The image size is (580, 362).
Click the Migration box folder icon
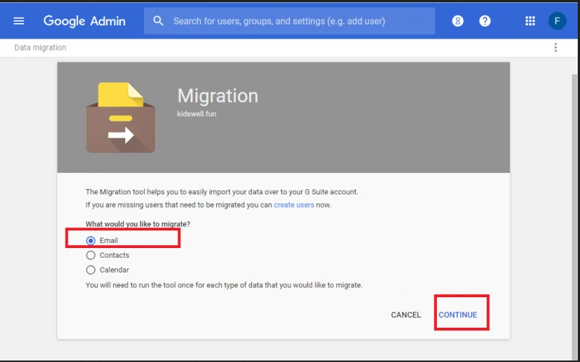[121, 117]
